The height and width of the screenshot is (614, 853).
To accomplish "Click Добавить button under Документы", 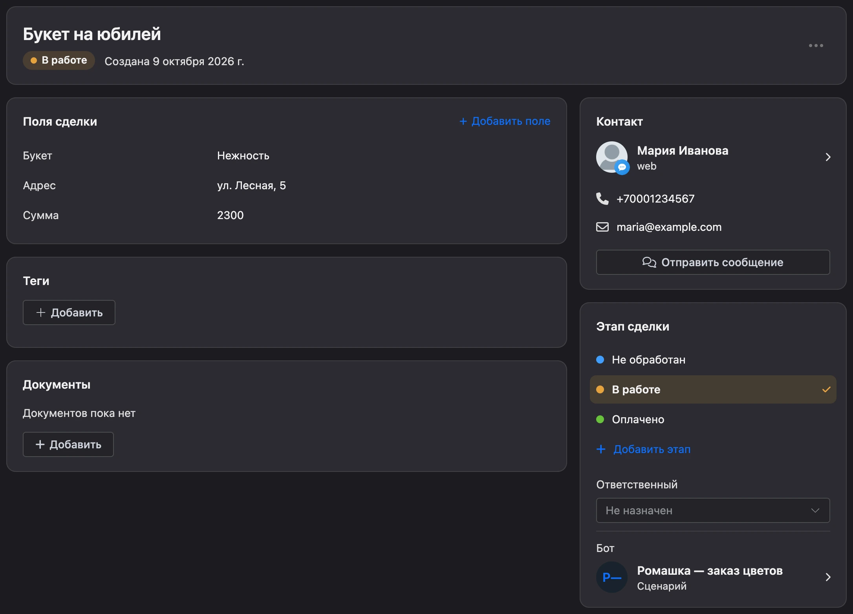I will (68, 444).
